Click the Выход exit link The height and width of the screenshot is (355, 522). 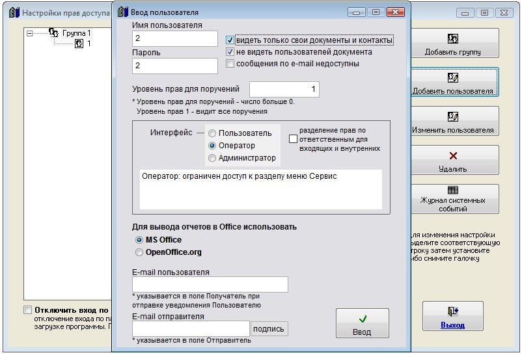452,325
